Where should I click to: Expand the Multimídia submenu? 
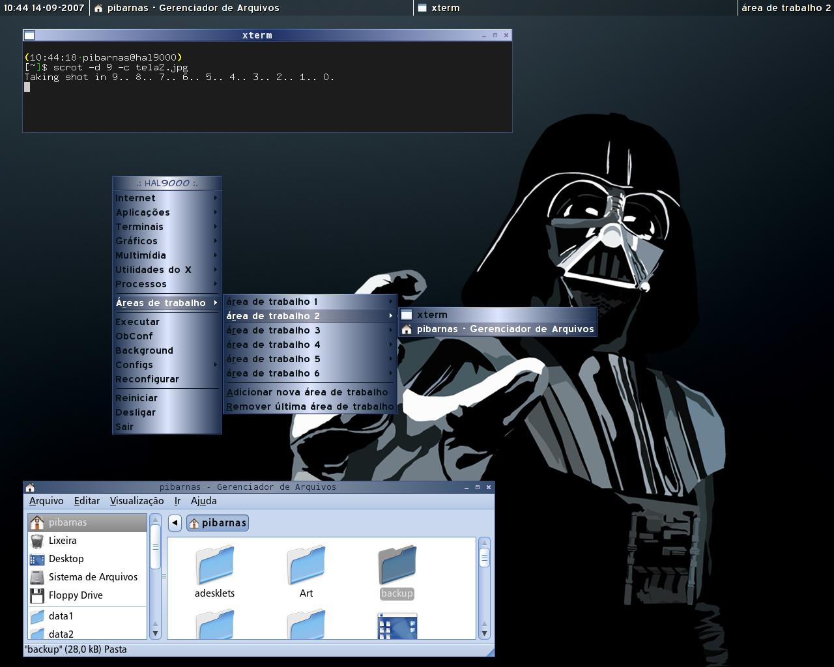(167, 255)
